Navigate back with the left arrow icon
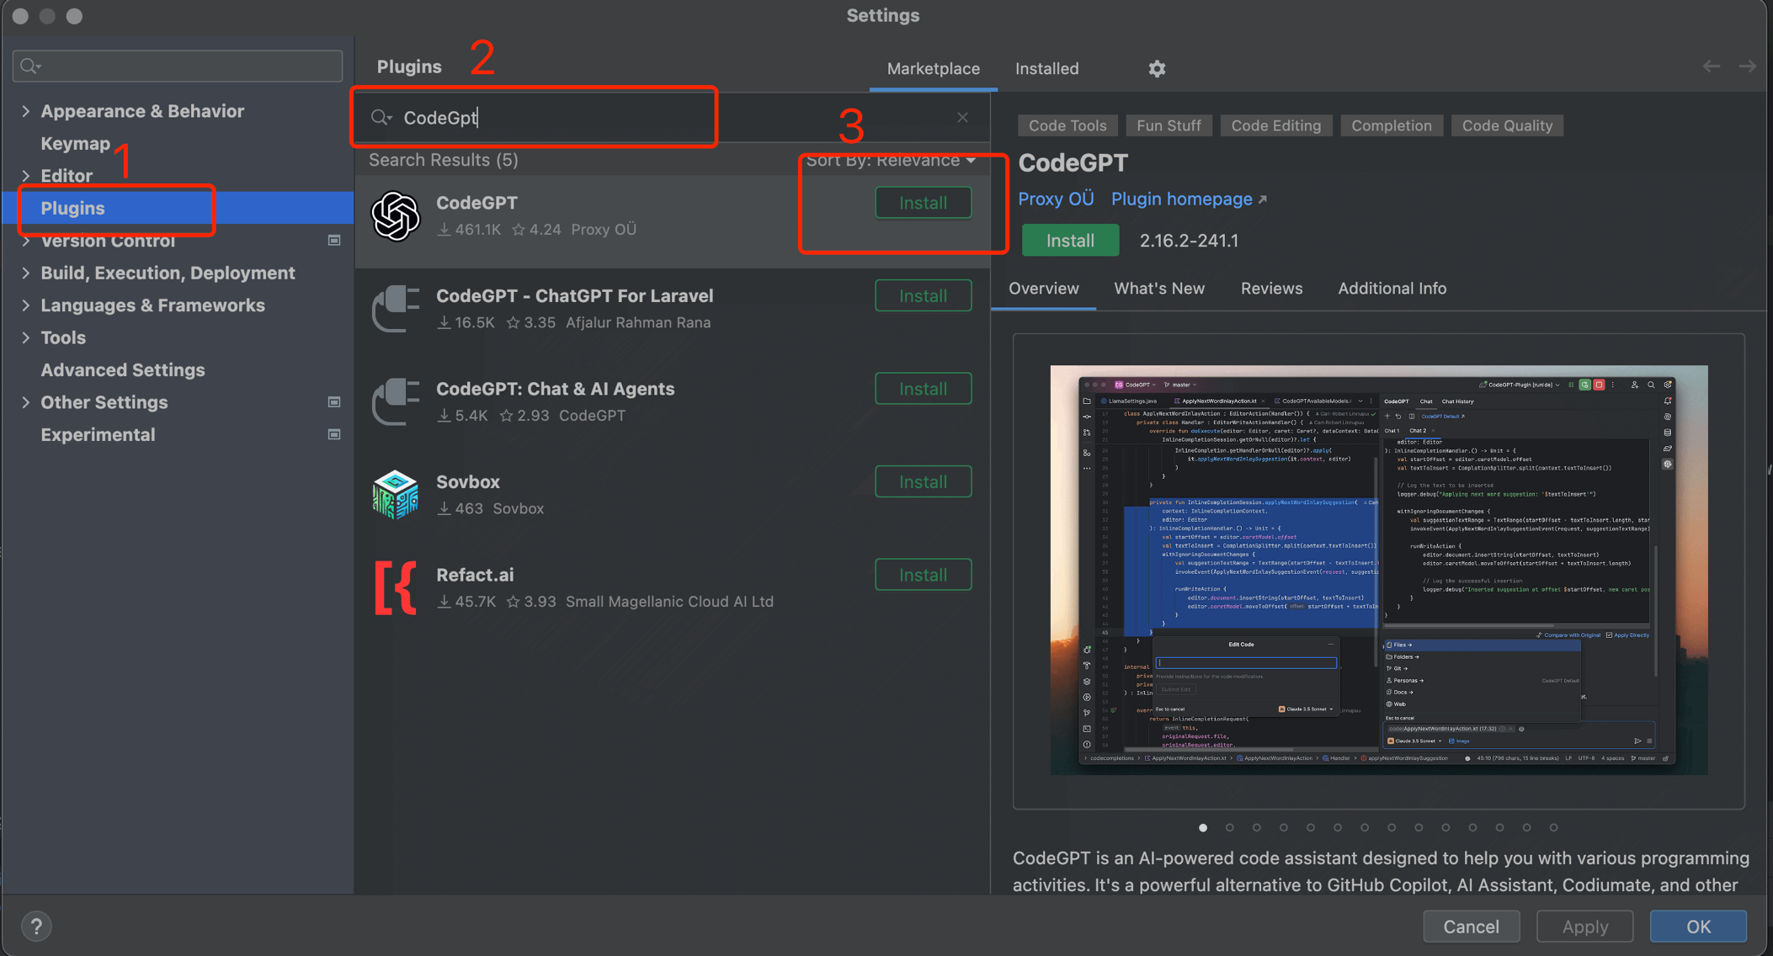This screenshot has height=956, width=1773. click(x=1711, y=66)
